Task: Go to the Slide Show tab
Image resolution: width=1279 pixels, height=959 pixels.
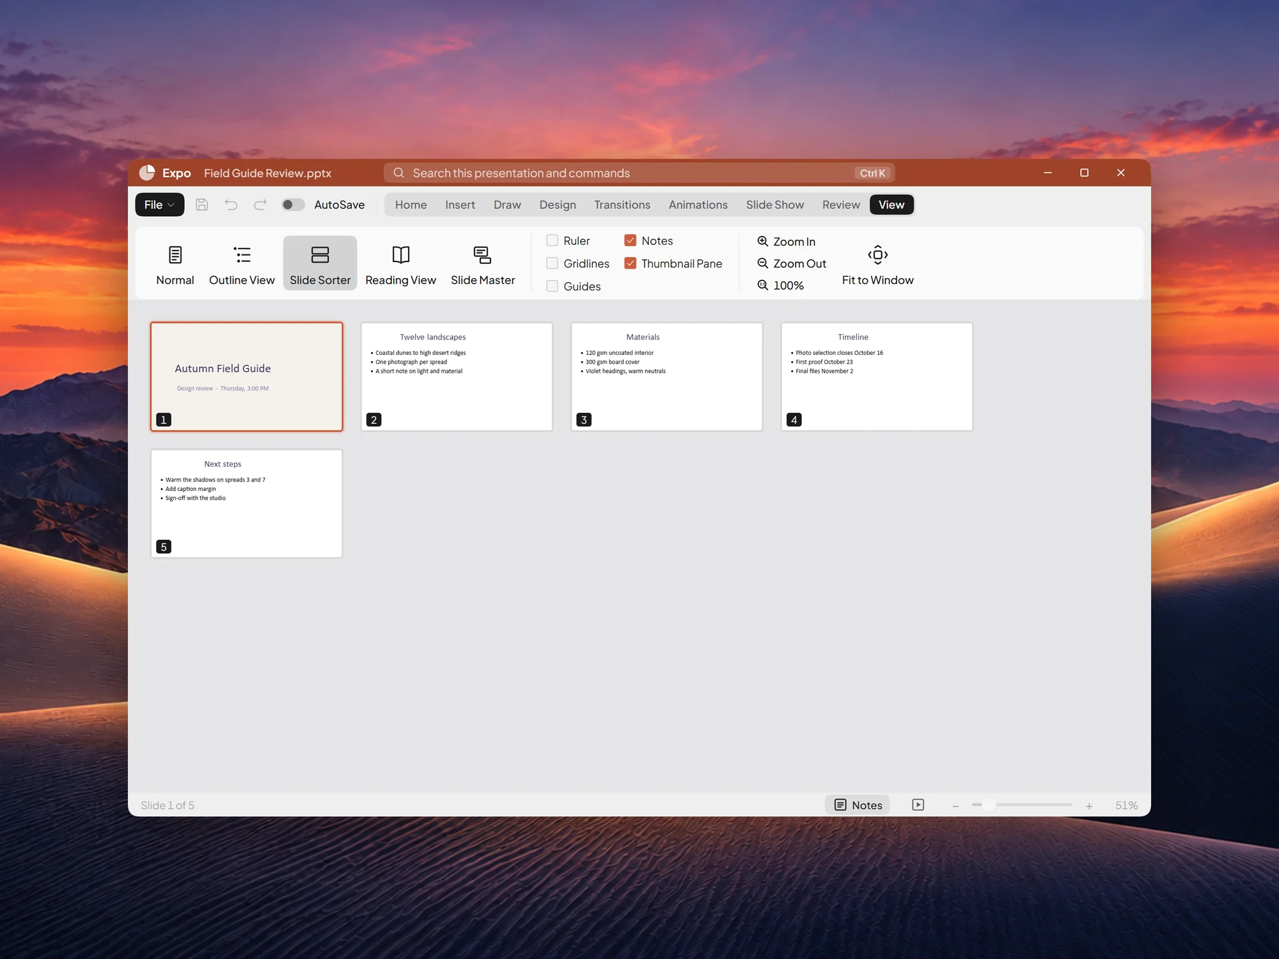Action: pos(774,205)
